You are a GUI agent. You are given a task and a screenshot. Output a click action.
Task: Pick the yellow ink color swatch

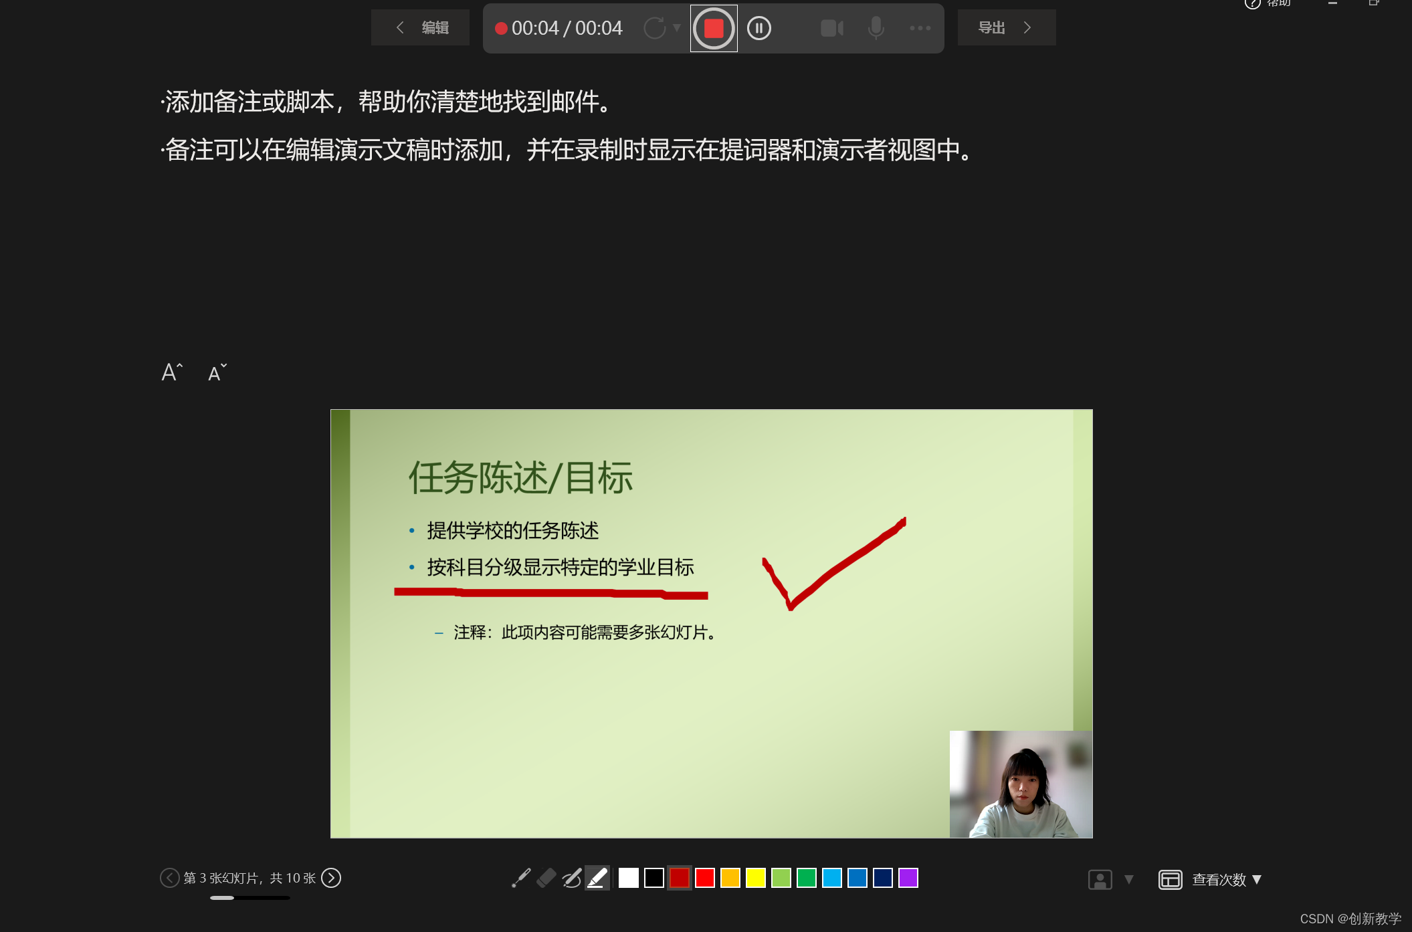pos(756,878)
